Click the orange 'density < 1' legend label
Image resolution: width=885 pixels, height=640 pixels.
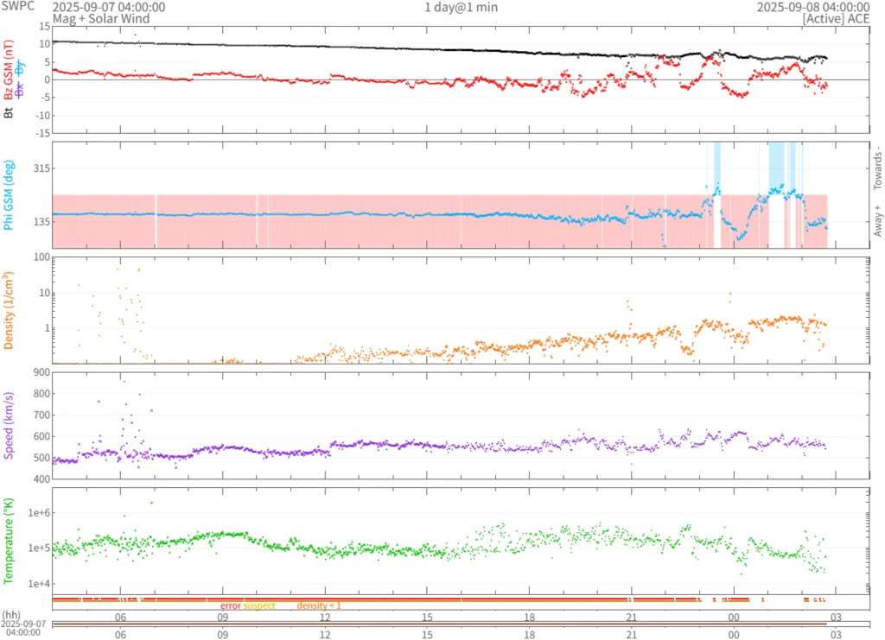click(x=319, y=605)
